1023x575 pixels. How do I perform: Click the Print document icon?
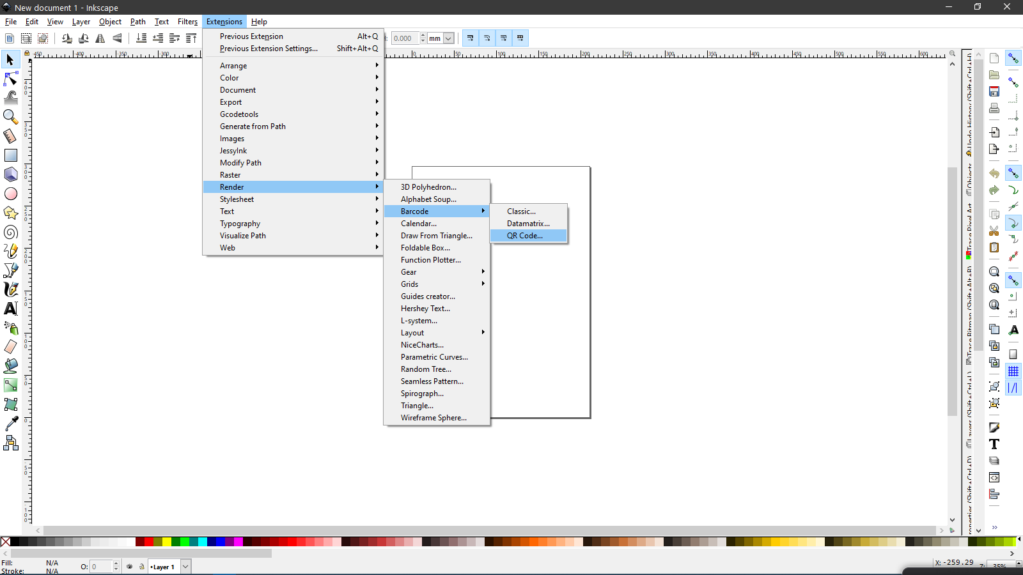point(994,108)
